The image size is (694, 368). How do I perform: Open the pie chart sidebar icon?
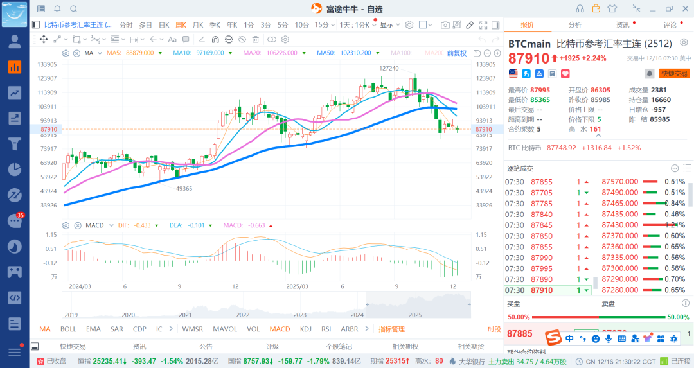[x=15, y=170]
